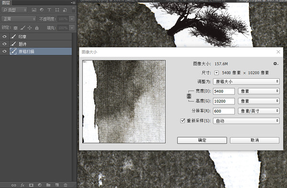Image resolution: width=287 pixels, height=188 pixels.
Task: Toggle constrain proportions chain link
Action: pos(189,96)
